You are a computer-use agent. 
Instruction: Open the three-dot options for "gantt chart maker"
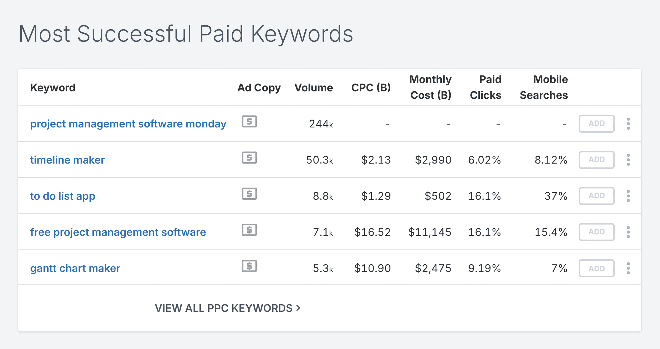point(629,268)
